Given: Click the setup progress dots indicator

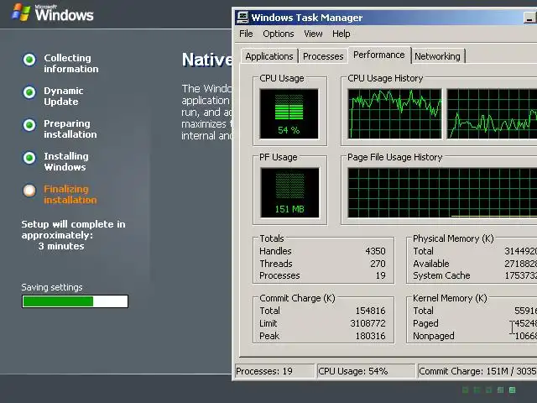Looking at the screenshot, I should [x=488, y=390].
